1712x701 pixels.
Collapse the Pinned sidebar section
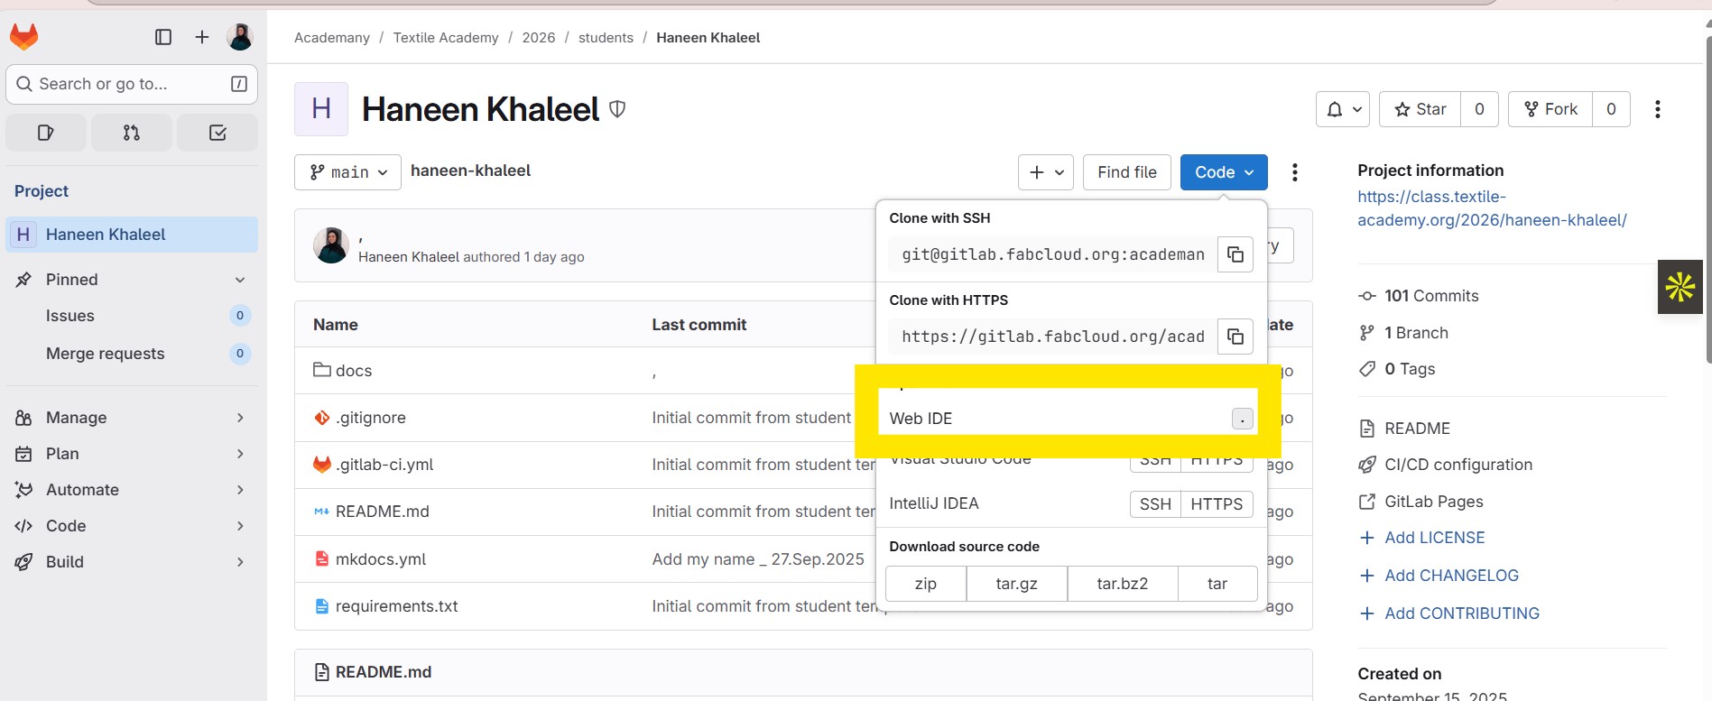point(239,280)
